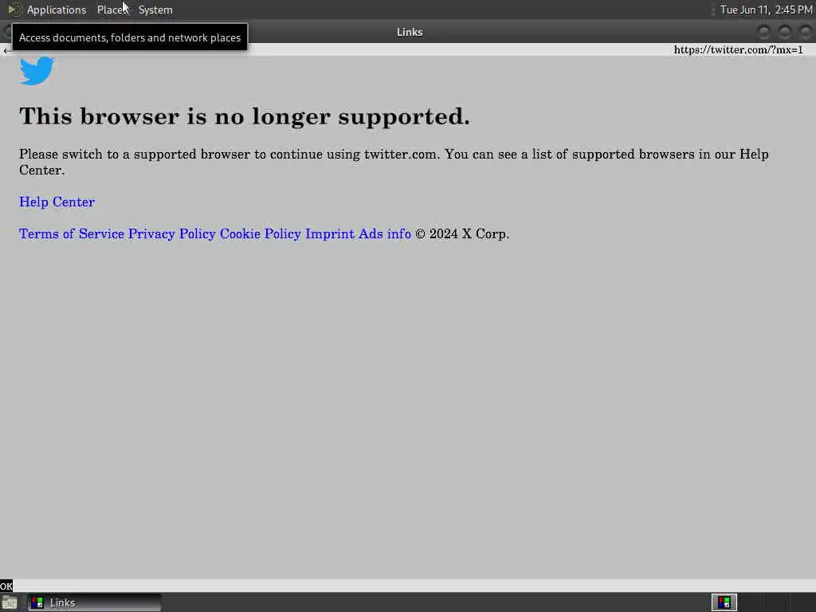Click the '© 2024 X Corp.' text

[x=462, y=233]
